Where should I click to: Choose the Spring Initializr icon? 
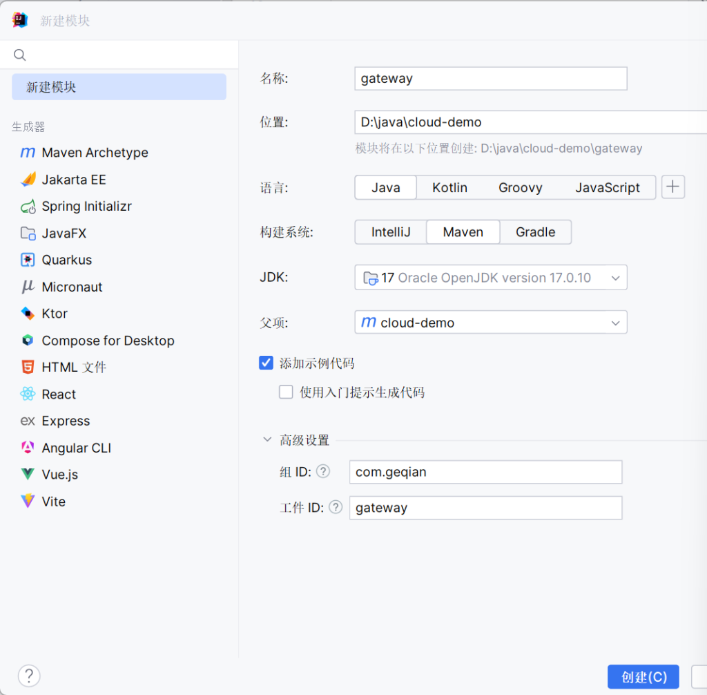28,207
